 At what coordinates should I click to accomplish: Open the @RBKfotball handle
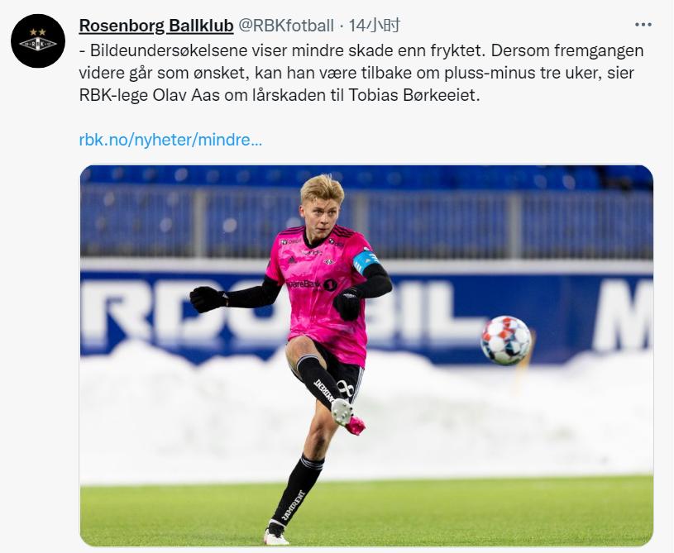286,26
